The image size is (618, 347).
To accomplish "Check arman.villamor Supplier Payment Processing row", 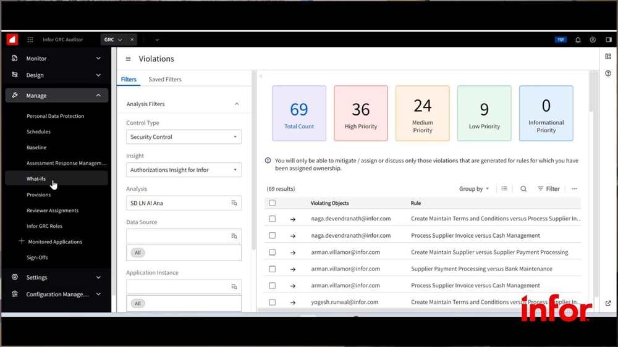I will (273, 269).
